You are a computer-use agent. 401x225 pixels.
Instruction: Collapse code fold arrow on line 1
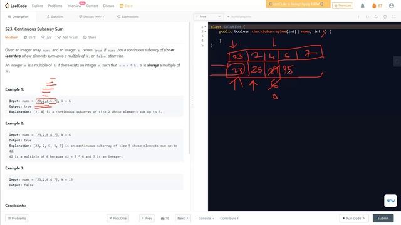pos(205,27)
